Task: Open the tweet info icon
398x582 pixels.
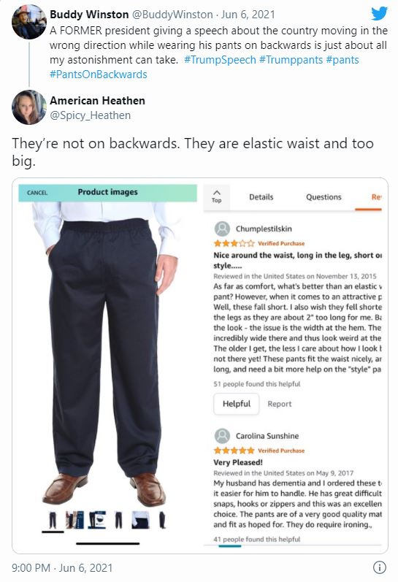Action: pyautogui.click(x=379, y=567)
